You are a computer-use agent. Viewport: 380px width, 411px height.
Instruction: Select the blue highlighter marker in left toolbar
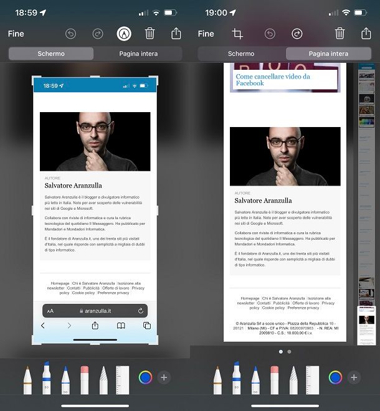47,378
